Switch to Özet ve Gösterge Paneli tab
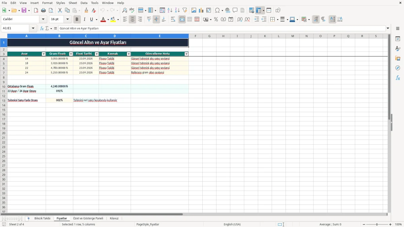The image size is (404, 227). 88,219
